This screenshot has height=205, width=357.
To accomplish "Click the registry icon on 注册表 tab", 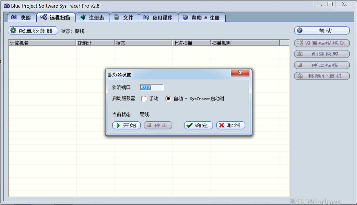I will click(82, 17).
